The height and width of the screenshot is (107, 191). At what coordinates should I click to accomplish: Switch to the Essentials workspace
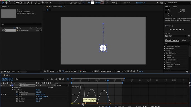pyautogui.click(x=127, y=3)
